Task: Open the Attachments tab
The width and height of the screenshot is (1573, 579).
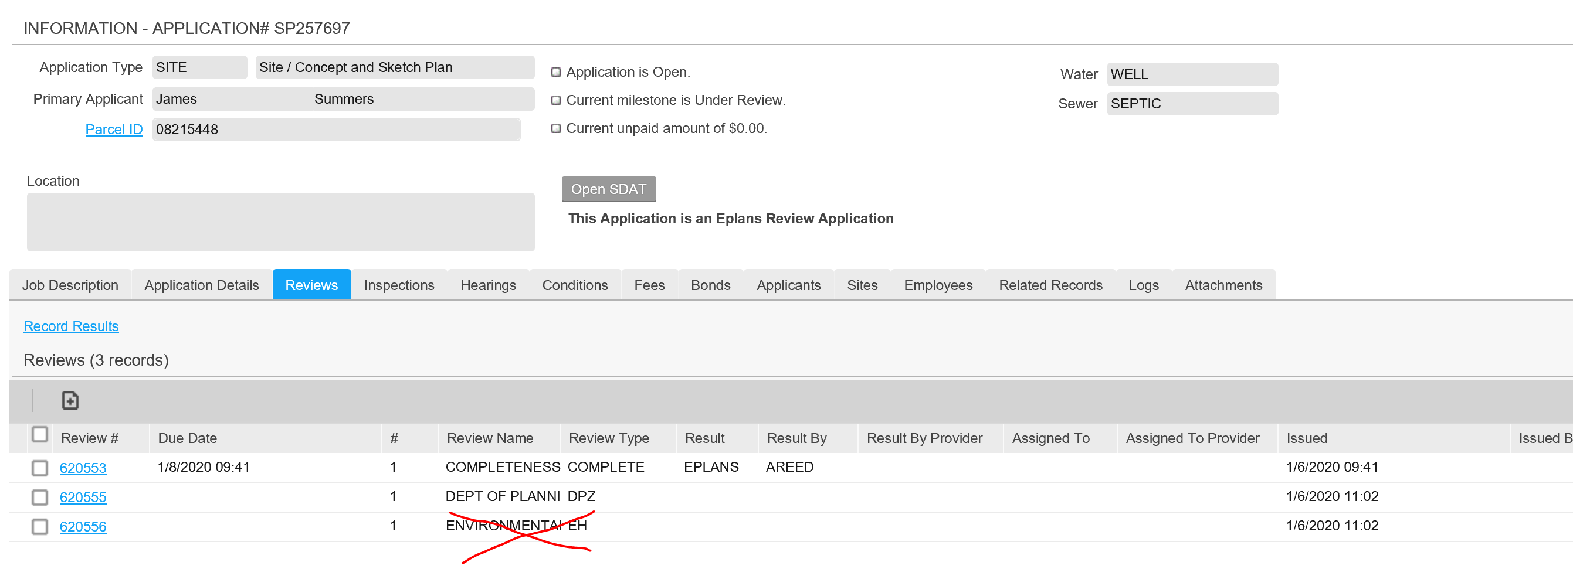Action: point(1223,285)
